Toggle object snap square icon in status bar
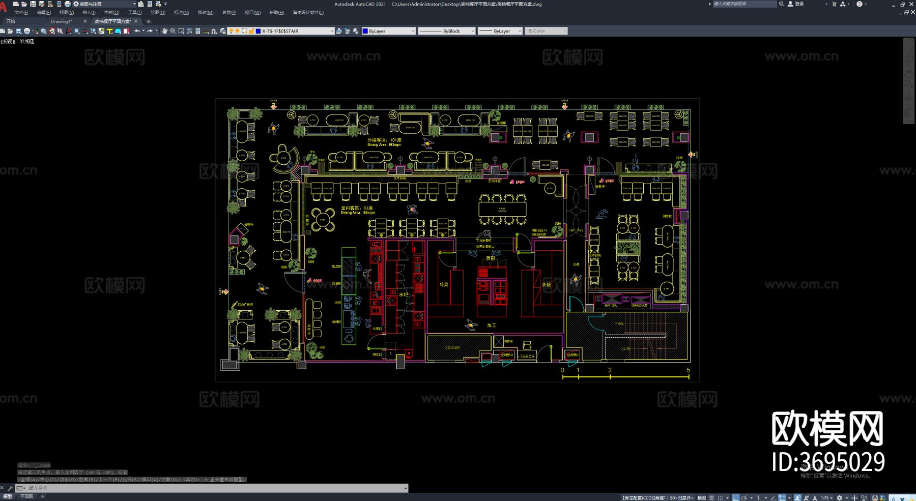This screenshot has height=501, width=916. 782,497
